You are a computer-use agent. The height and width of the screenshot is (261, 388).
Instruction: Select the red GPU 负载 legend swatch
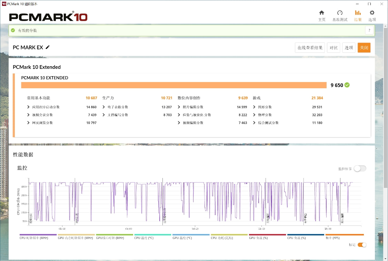[x=267, y=235]
